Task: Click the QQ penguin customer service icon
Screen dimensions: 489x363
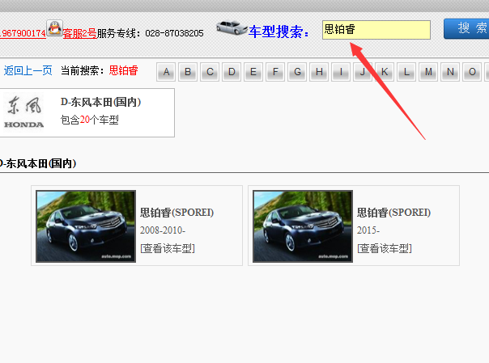Action: pos(54,27)
